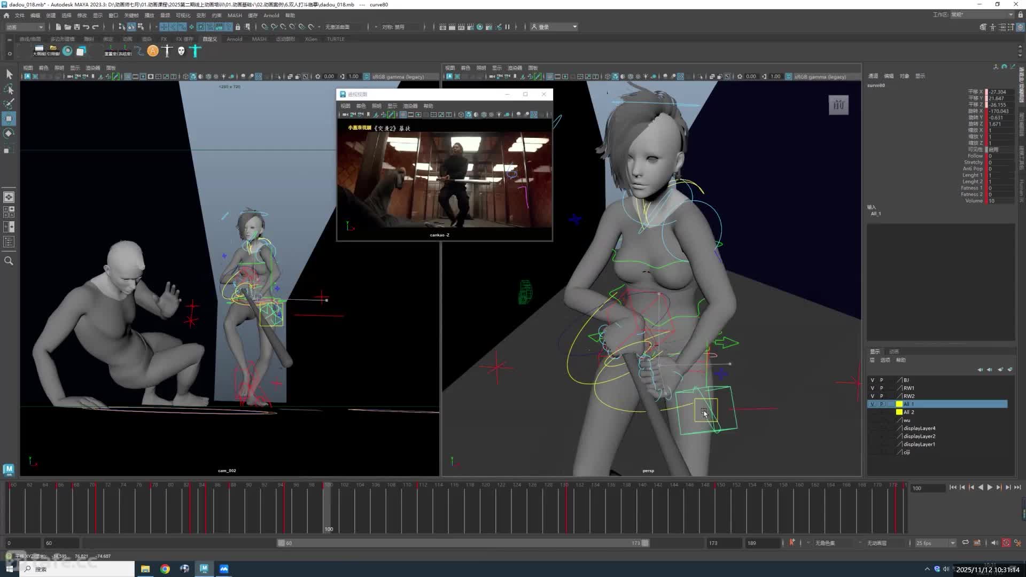Click the Redo arrow icon
The height and width of the screenshot is (577, 1026).
point(96,27)
